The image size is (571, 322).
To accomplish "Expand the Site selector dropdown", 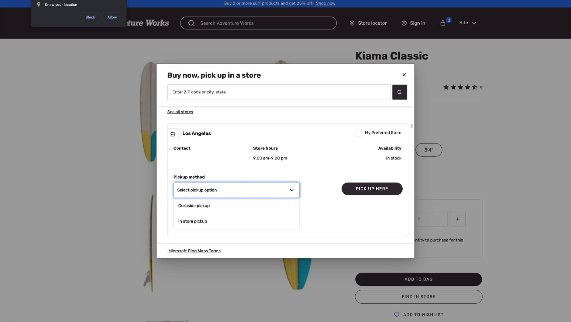I will tap(467, 23).
